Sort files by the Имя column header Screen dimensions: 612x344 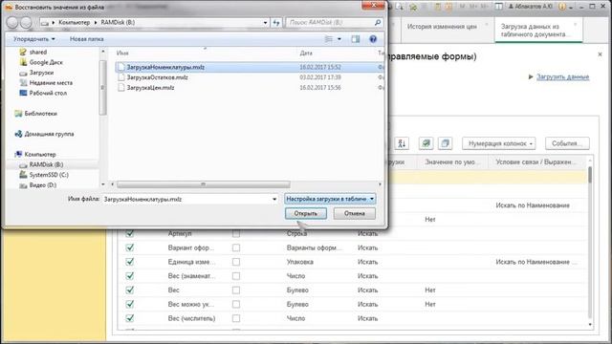(x=122, y=54)
